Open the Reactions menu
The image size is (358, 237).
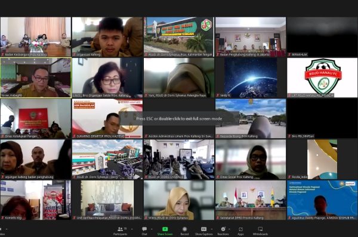[223, 231]
